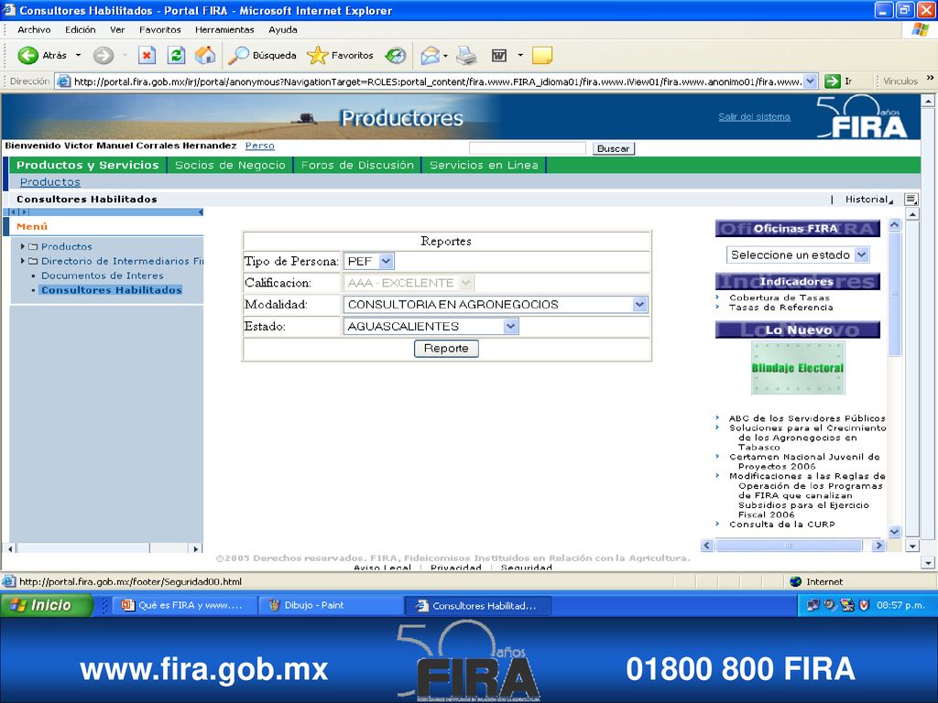The width and height of the screenshot is (938, 703).
Task: Open Favoritos star icon
Action: [x=317, y=56]
